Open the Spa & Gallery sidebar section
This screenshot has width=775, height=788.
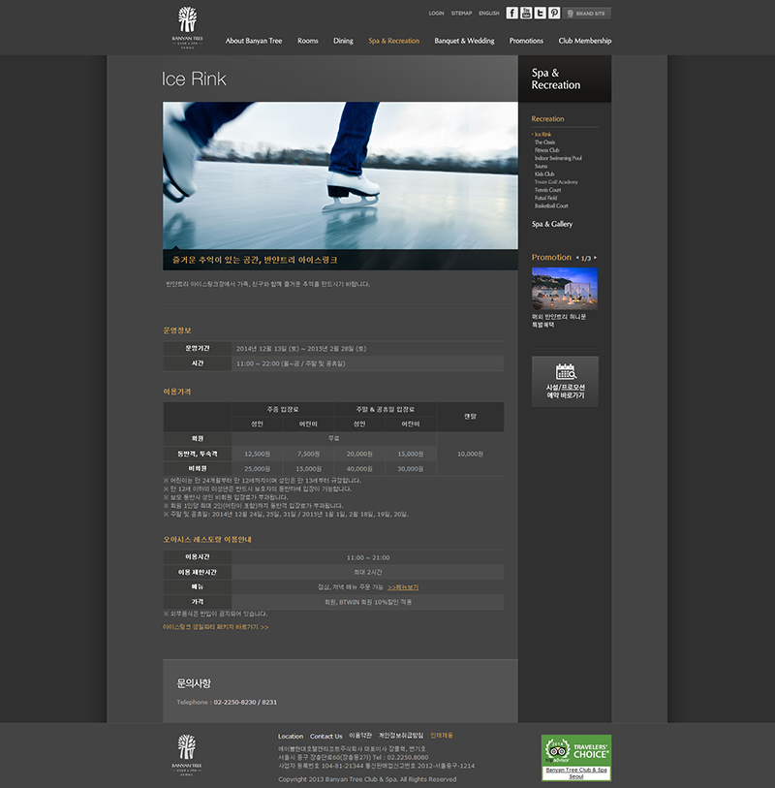tap(552, 224)
